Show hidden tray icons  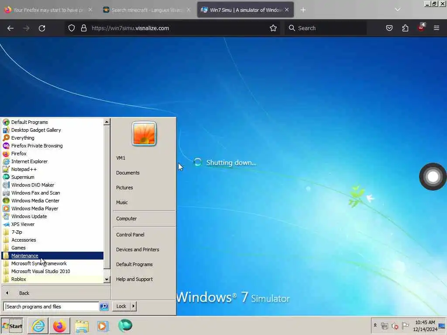pos(375,325)
